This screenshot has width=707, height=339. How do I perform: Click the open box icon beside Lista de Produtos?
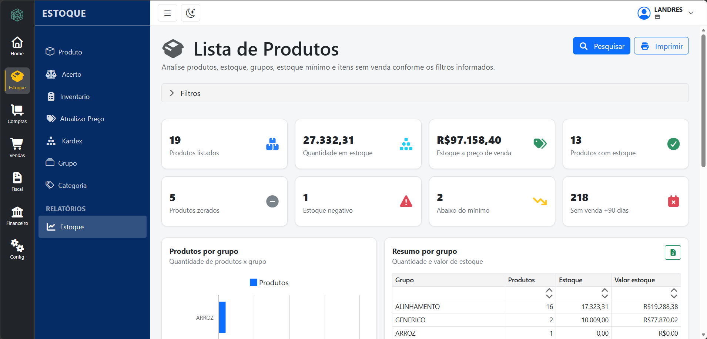pyautogui.click(x=173, y=49)
